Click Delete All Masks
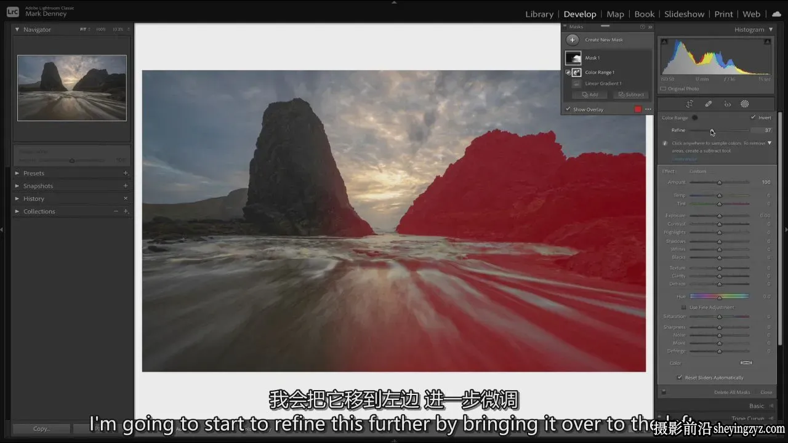788x443 pixels. (x=732, y=392)
